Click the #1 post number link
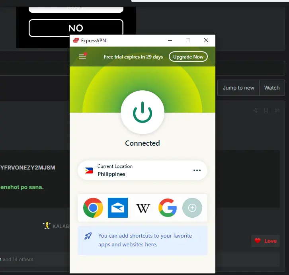 pyautogui.click(x=277, y=110)
